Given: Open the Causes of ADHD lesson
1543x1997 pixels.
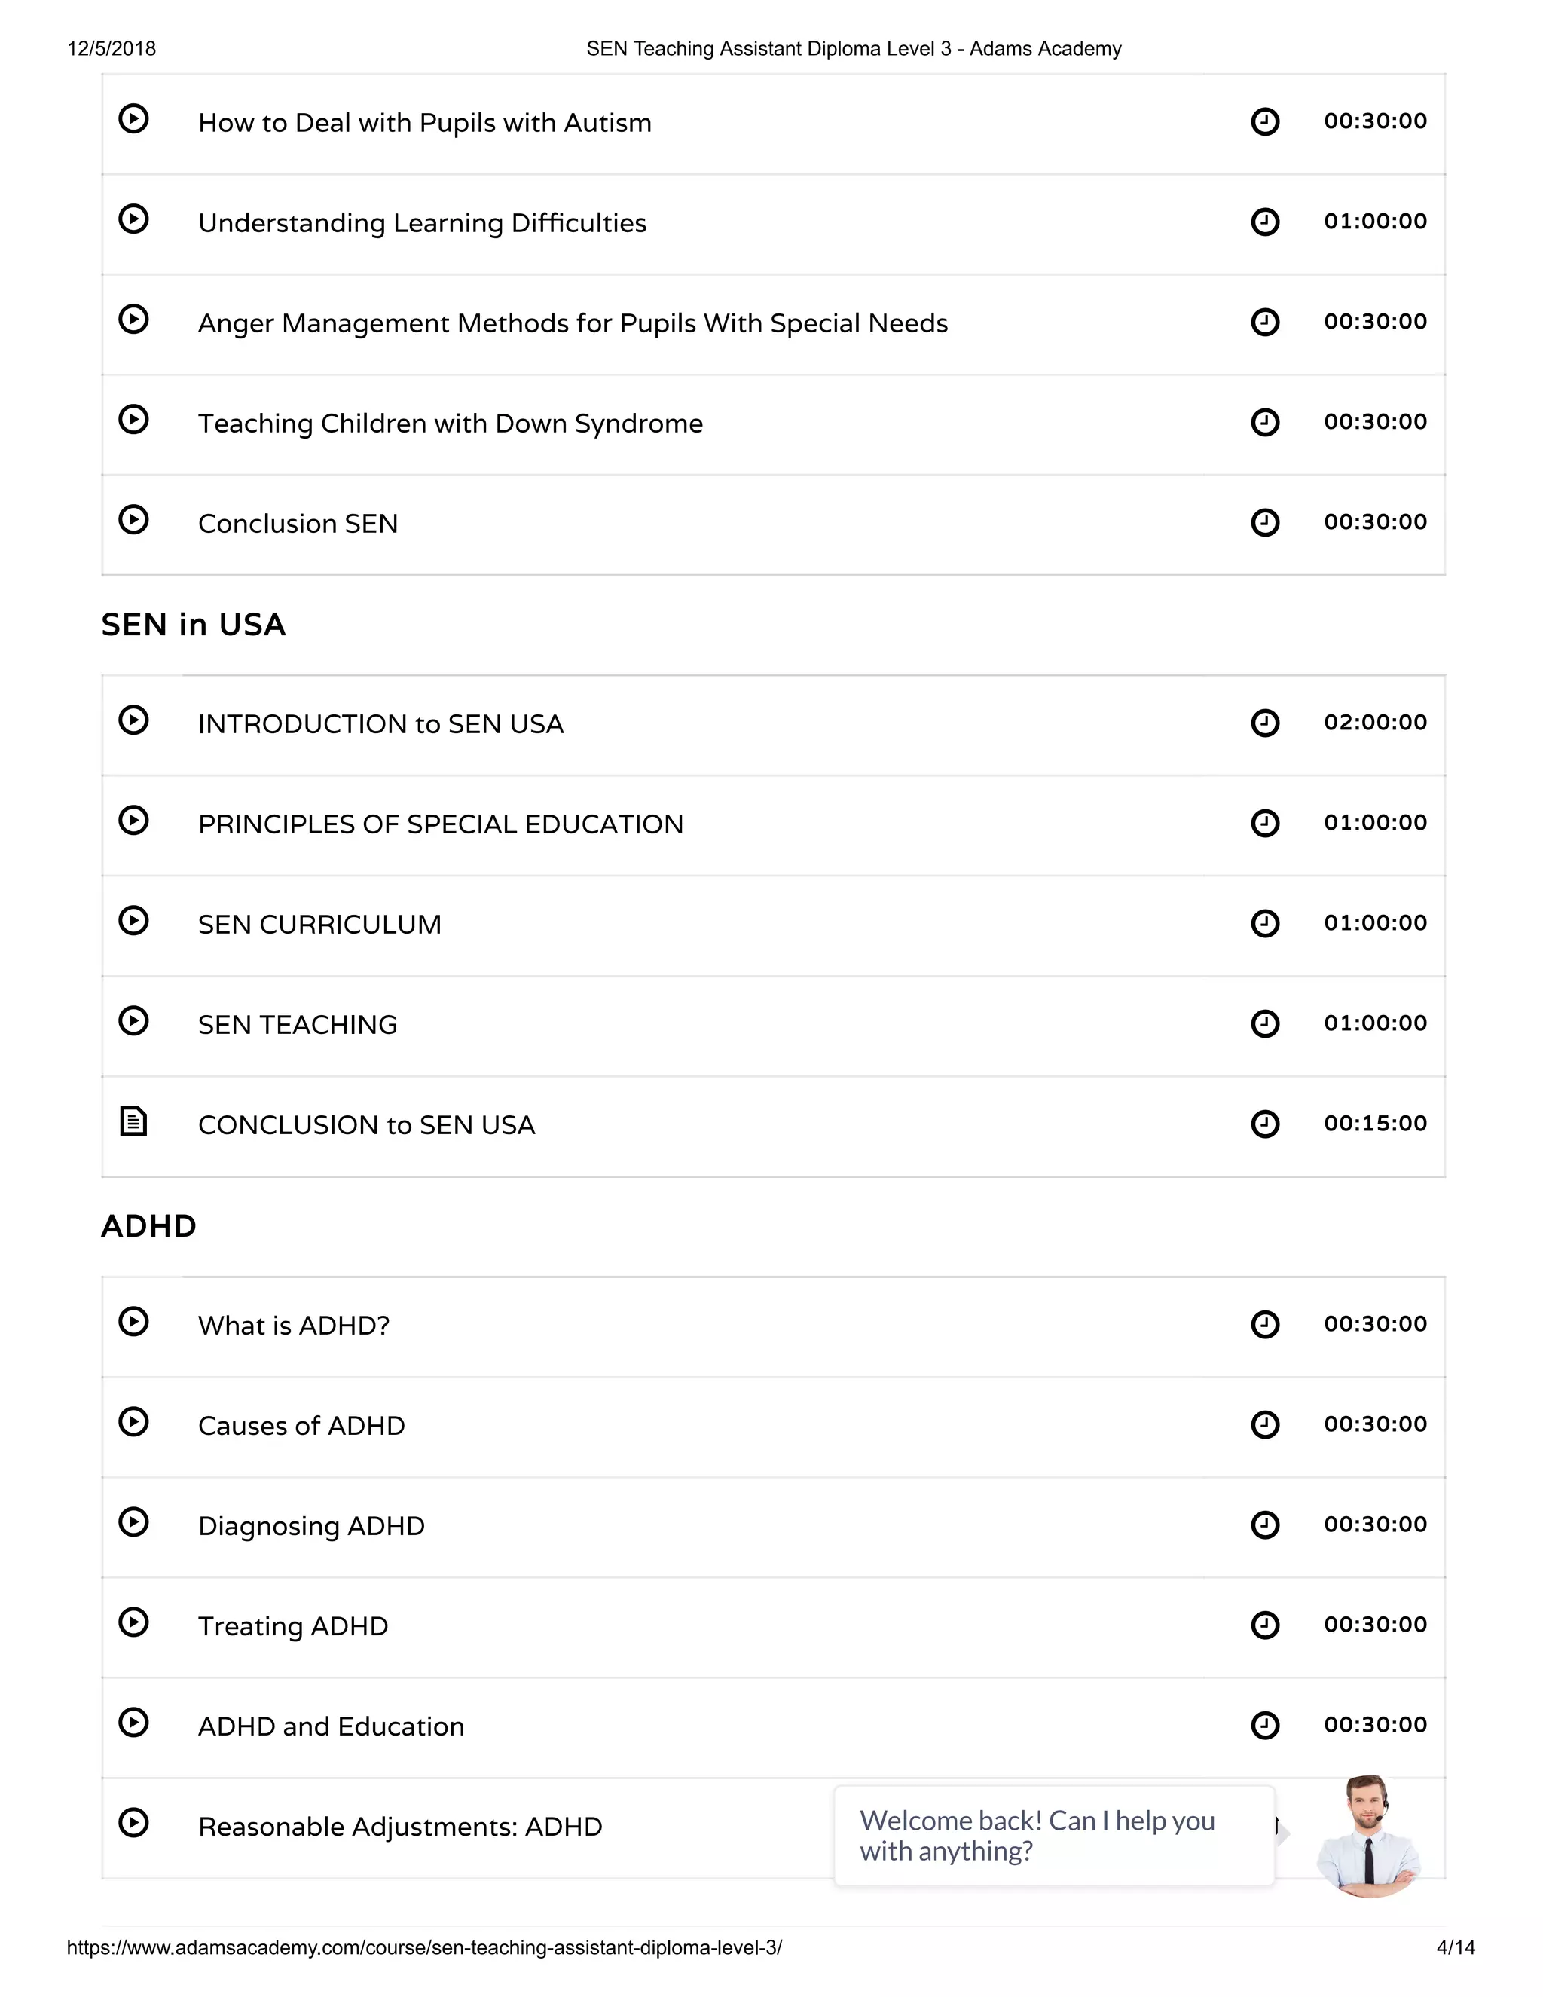Looking at the screenshot, I should pos(301,1427).
